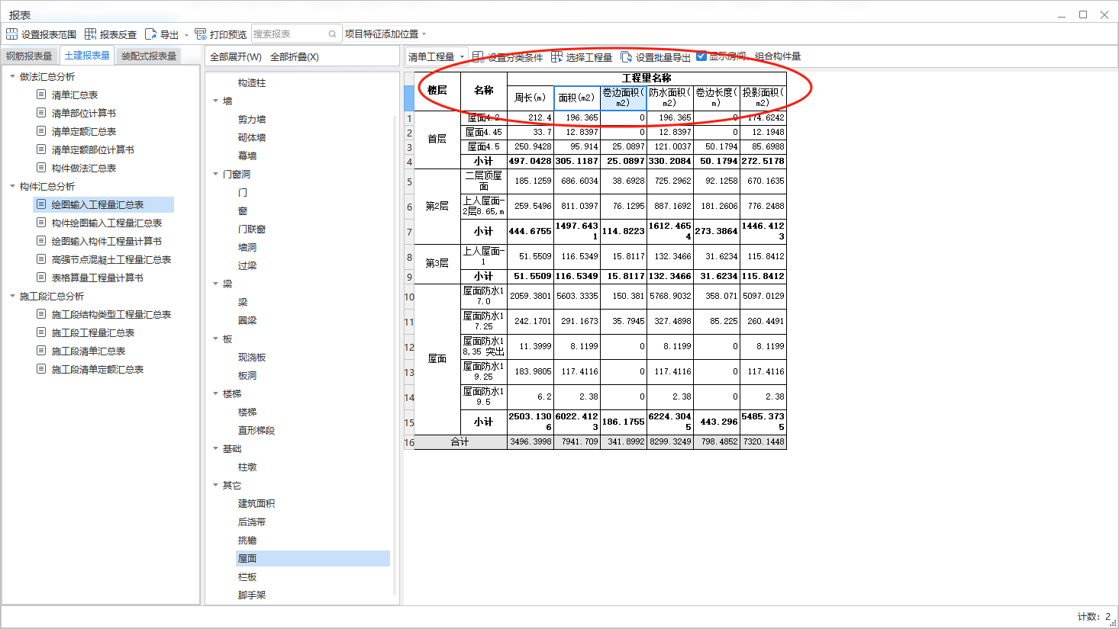Screen dimensions: 1119x629
Task: Click the 合计 total row label
Action: pyautogui.click(x=460, y=442)
